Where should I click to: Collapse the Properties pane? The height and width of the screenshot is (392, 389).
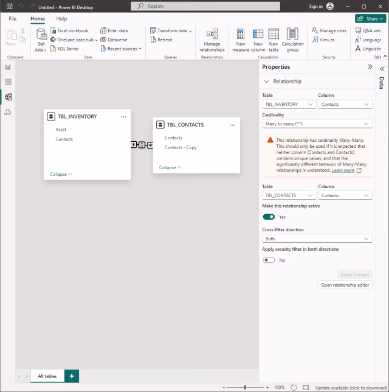[370, 67]
